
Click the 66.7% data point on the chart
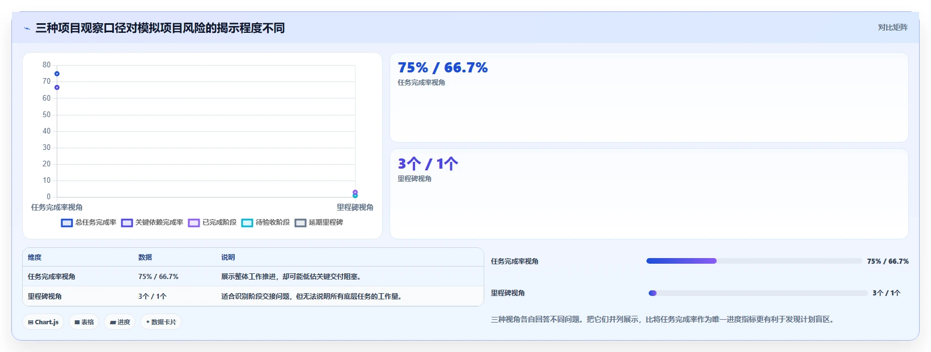(x=57, y=87)
